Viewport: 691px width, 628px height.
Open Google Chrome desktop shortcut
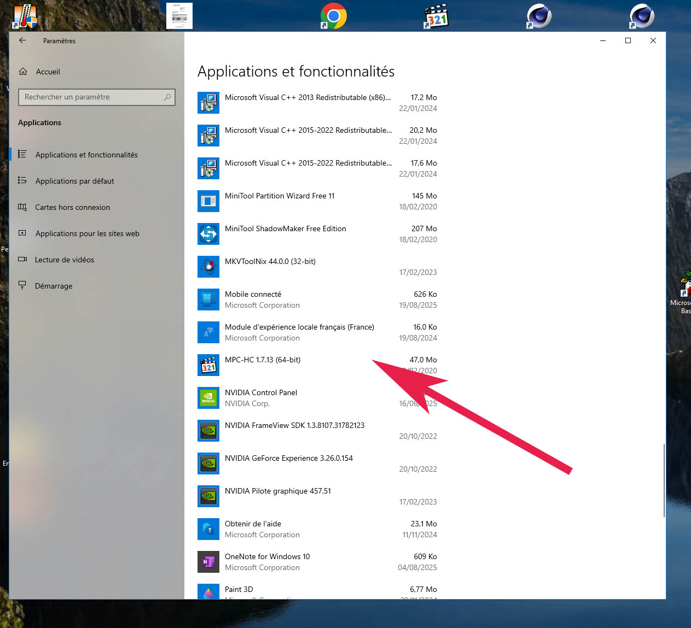(333, 16)
